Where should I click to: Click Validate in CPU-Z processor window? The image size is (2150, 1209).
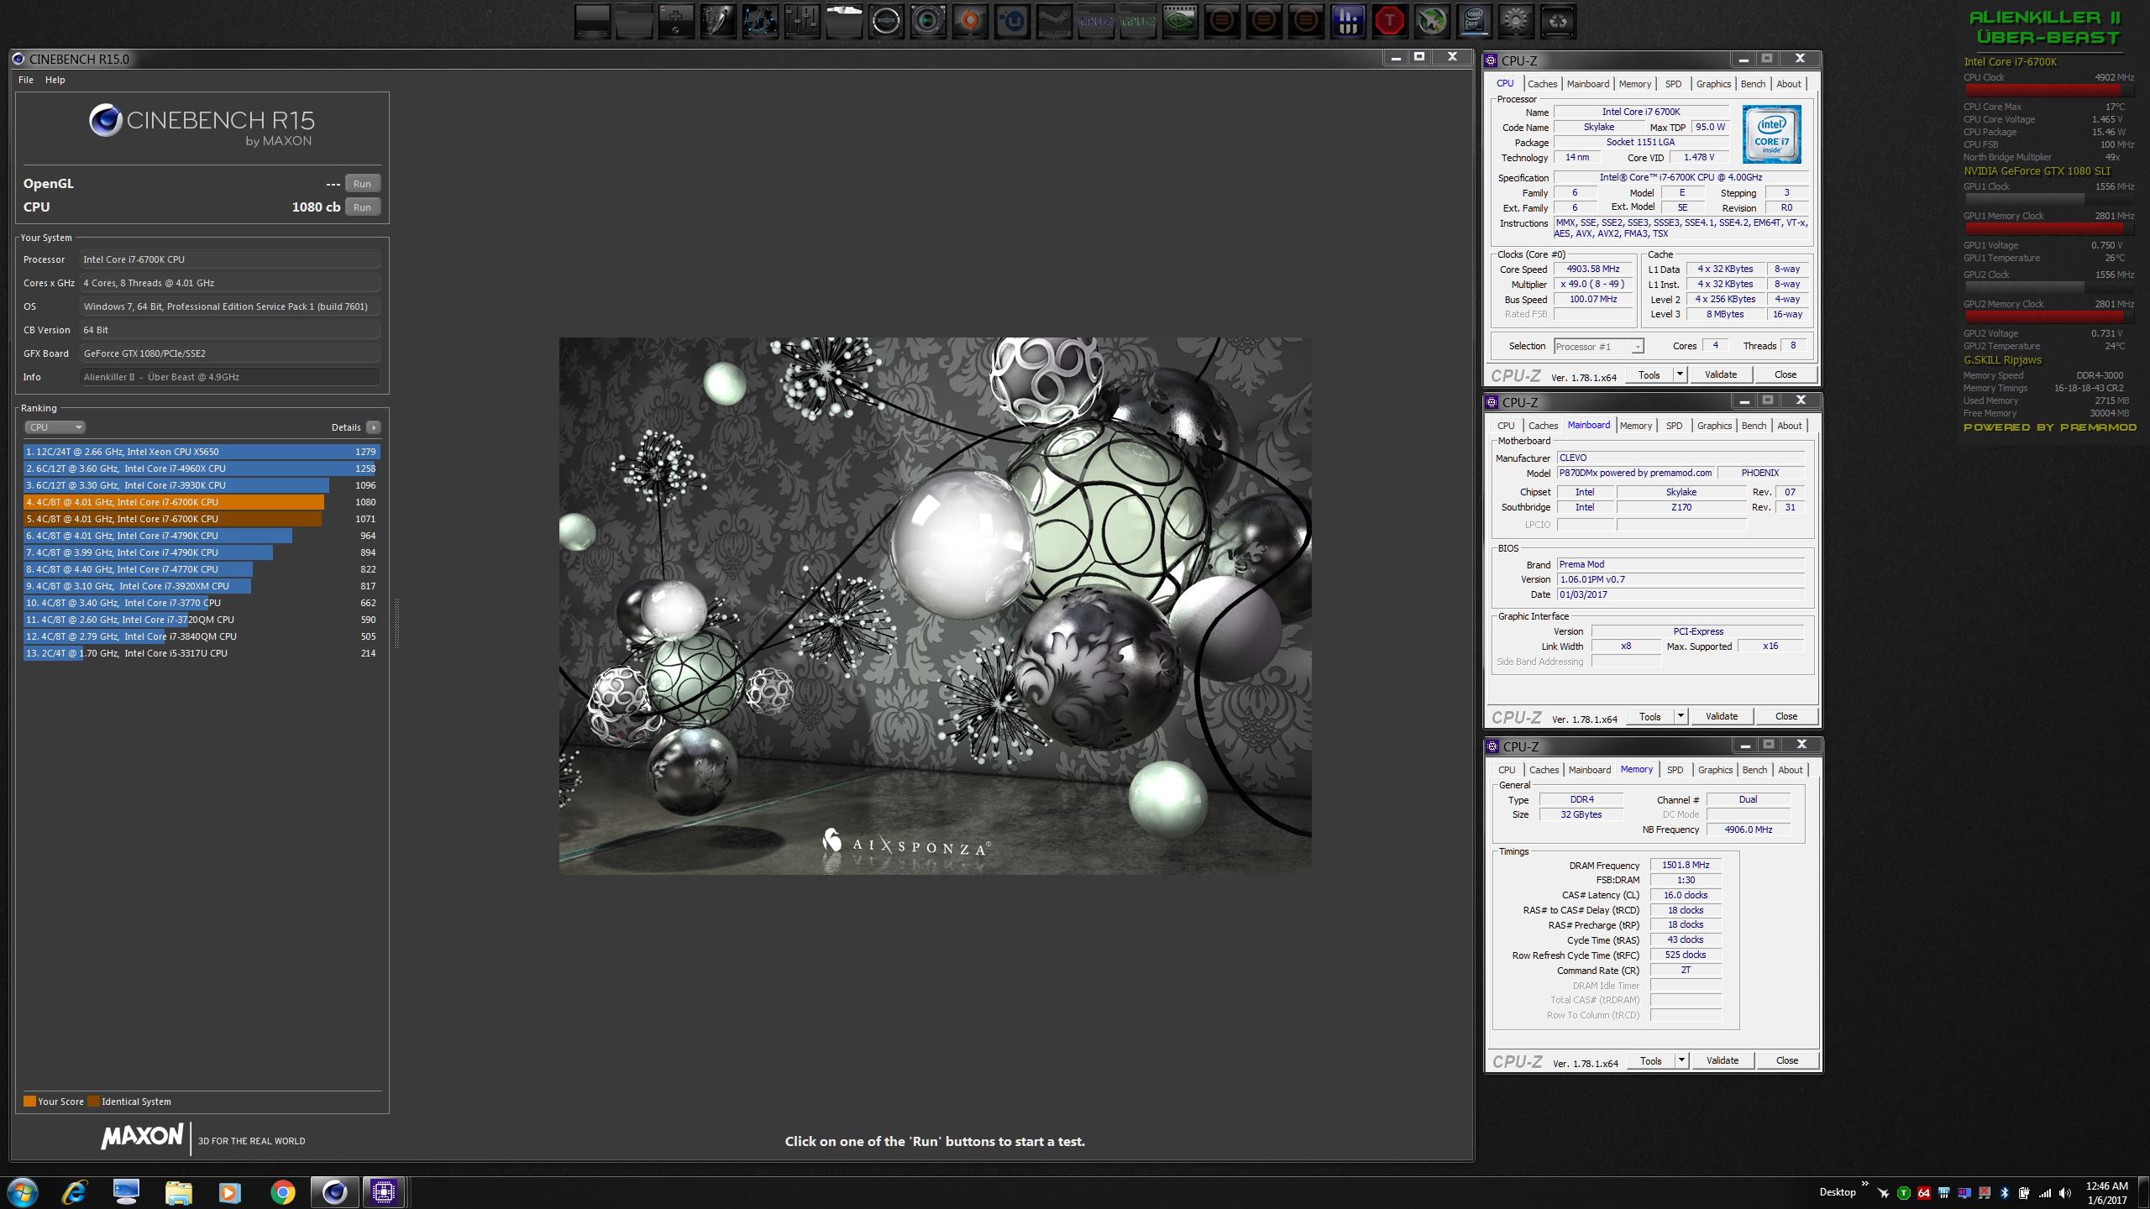1720,374
